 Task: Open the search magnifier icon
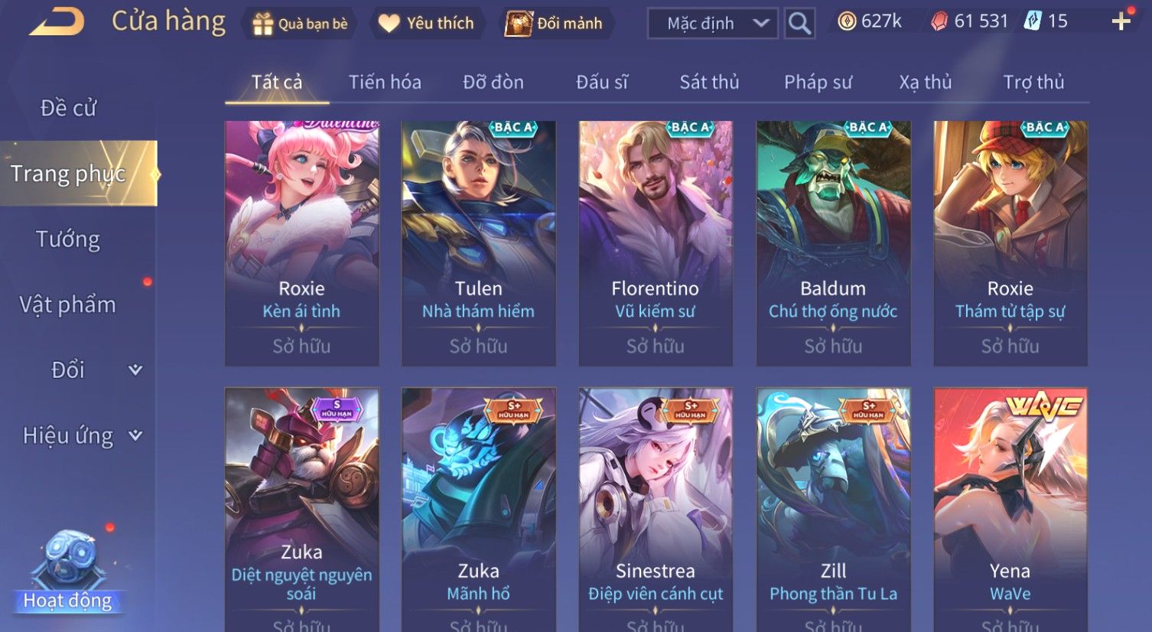click(x=799, y=24)
